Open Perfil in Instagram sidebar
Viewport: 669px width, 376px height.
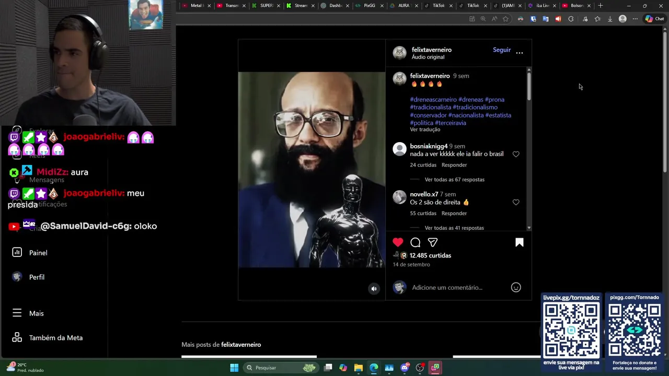tap(28, 277)
